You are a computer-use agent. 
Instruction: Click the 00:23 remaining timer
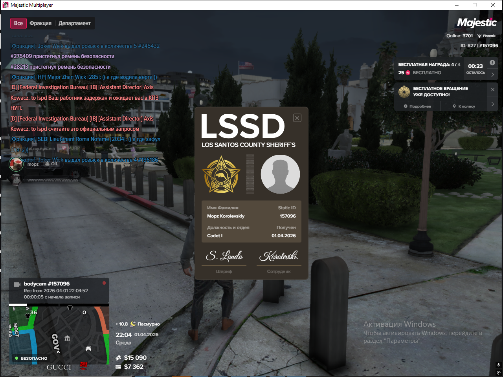point(475,66)
